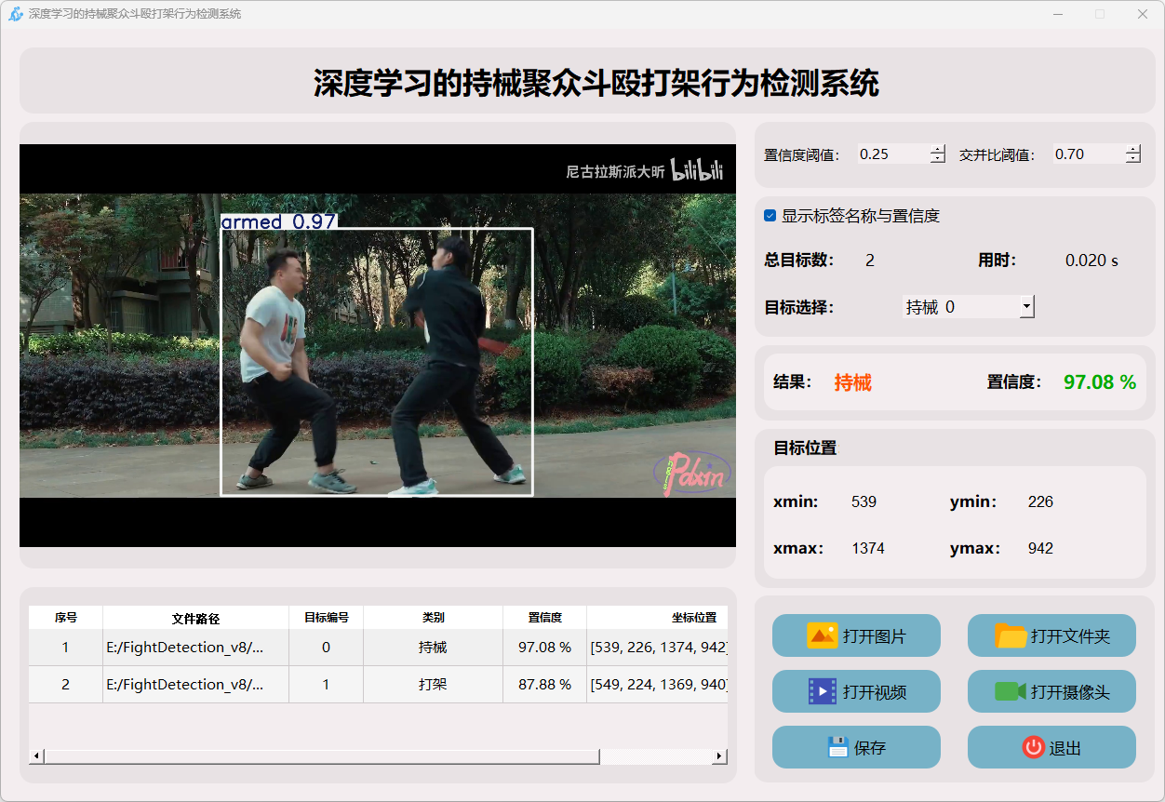Click the film icon on 打开视频 button
Viewport: 1165px width, 802px height.
click(x=823, y=691)
